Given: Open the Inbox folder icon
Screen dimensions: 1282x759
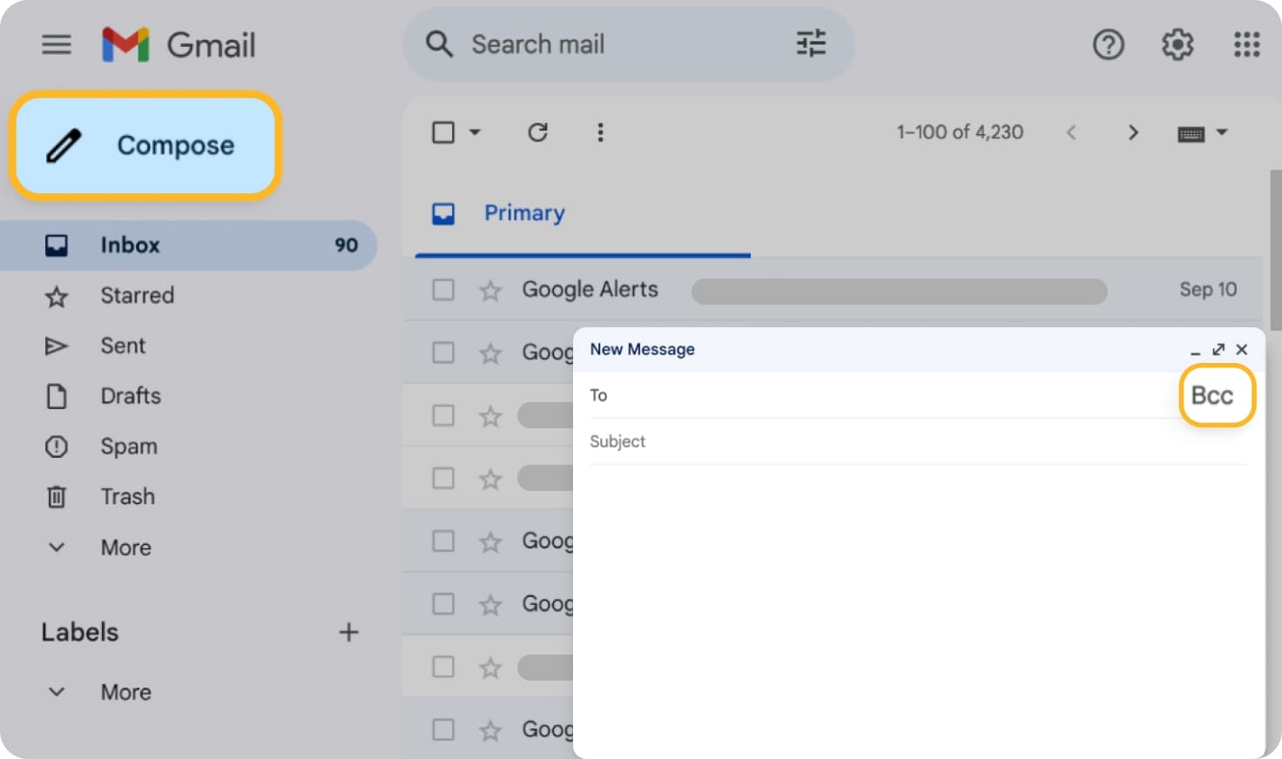Looking at the screenshot, I should 56,245.
